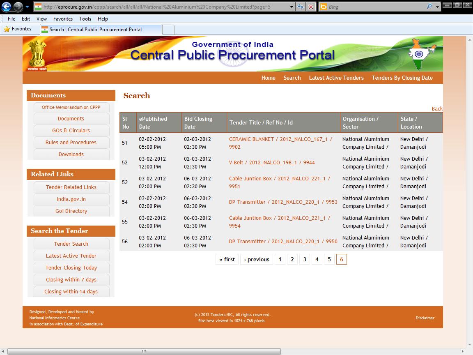
Task: Open the Help menu
Action: pyautogui.click(x=103, y=19)
